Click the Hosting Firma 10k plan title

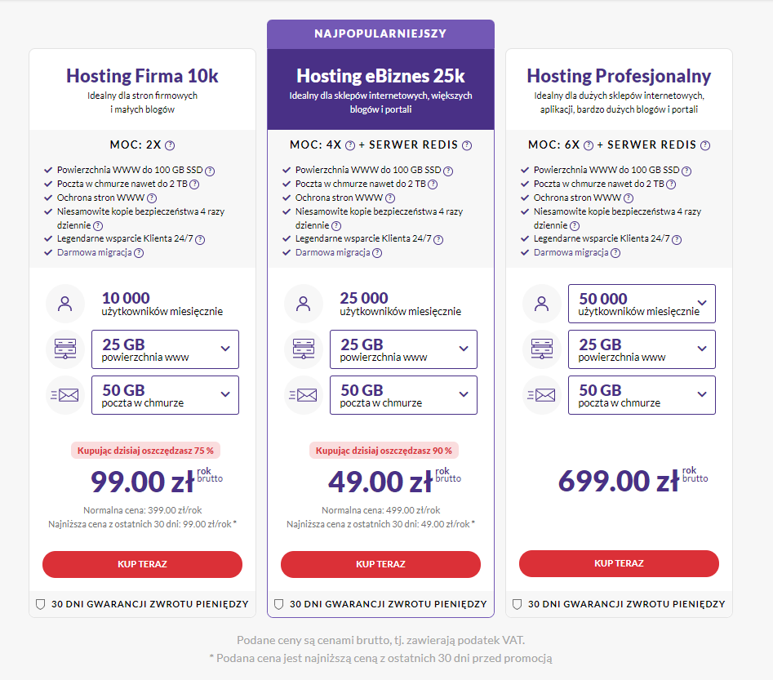click(141, 76)
